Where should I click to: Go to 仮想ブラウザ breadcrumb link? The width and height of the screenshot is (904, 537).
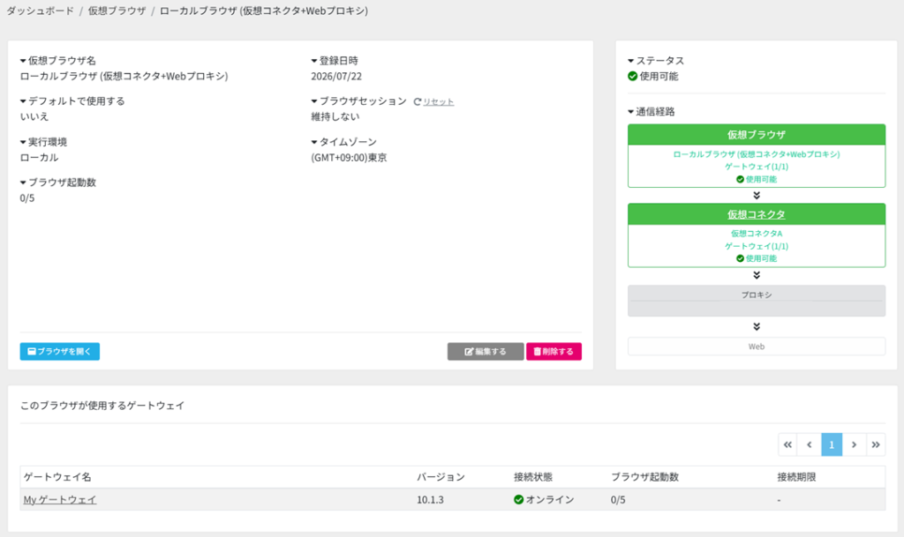117,11
